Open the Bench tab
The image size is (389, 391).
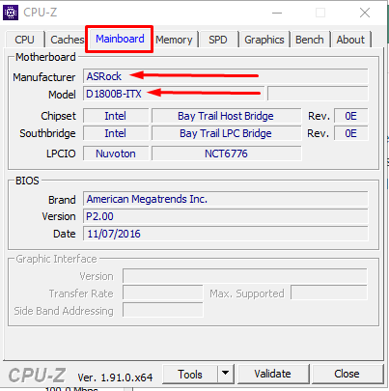point(310,40)
